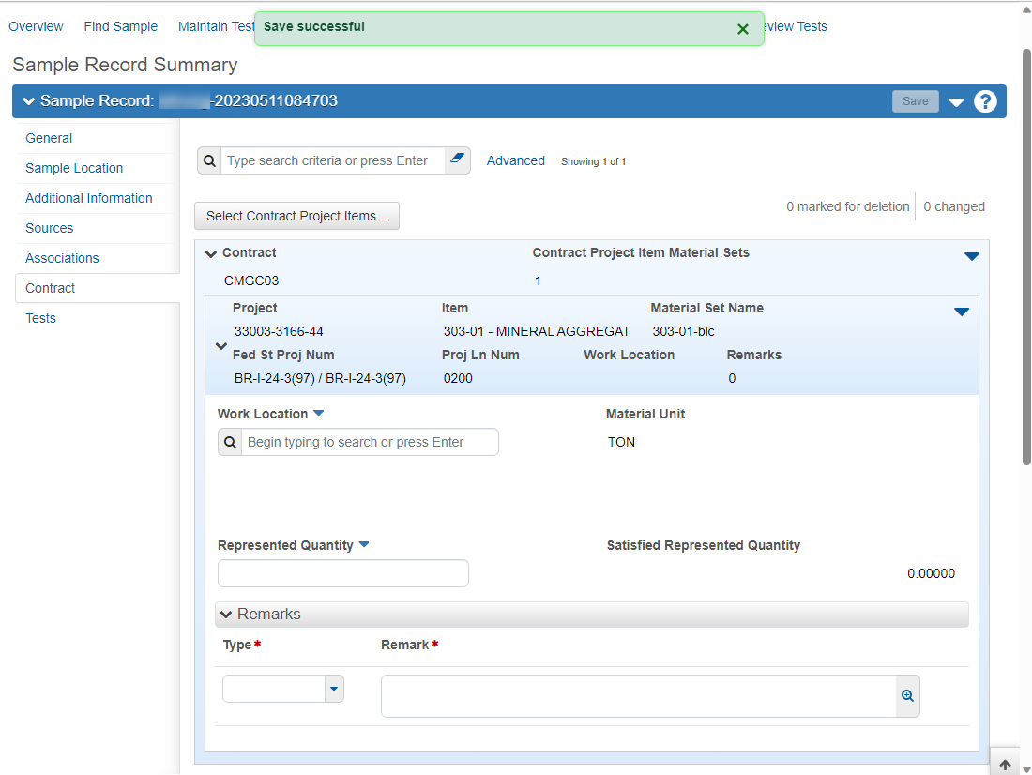The image size is (1032, 775).
Task: Click the grayed Save button
Action: point(915,101)
